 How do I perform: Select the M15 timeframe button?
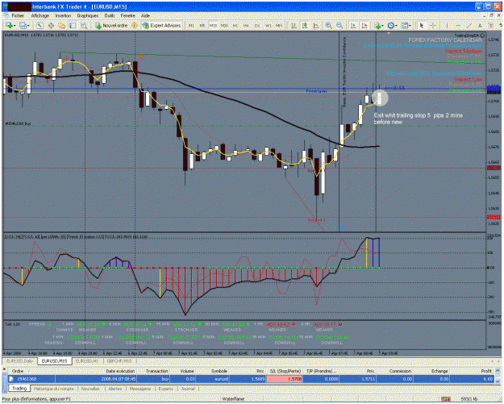213,26
